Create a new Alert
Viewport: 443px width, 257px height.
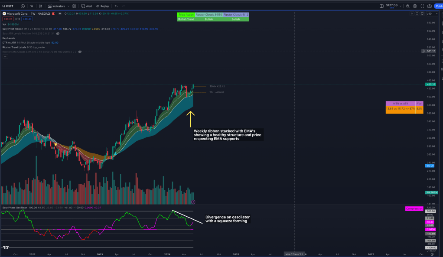(x=87, y=6)
